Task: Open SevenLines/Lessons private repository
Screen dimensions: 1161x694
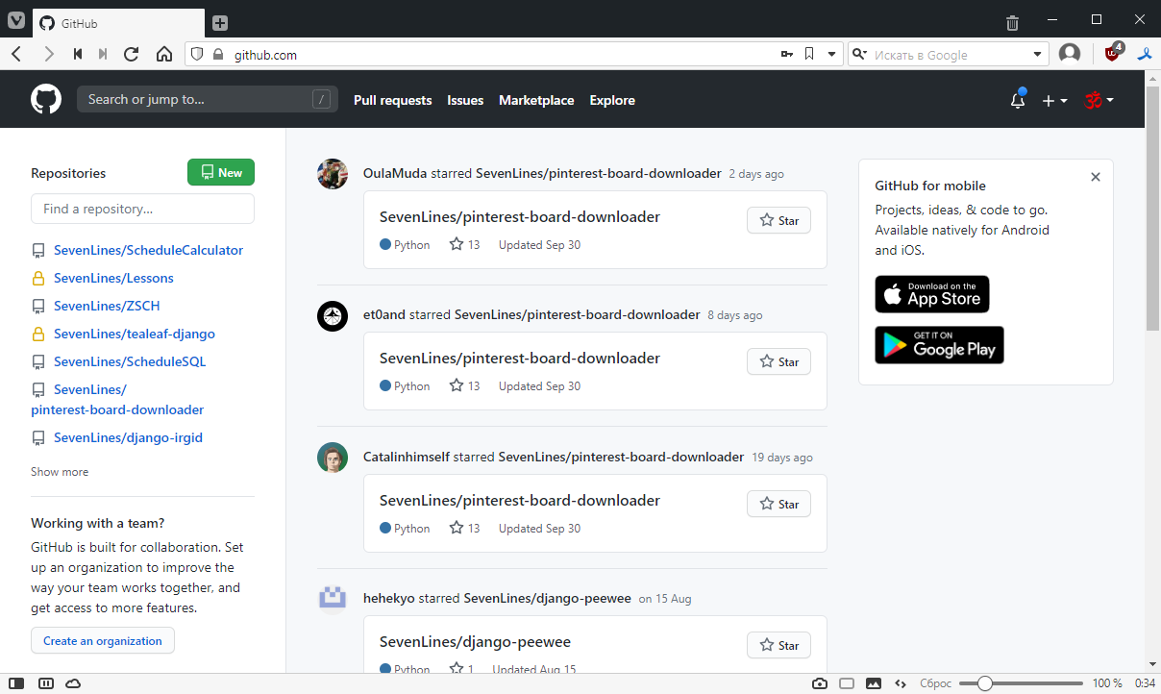Action: 113,278
